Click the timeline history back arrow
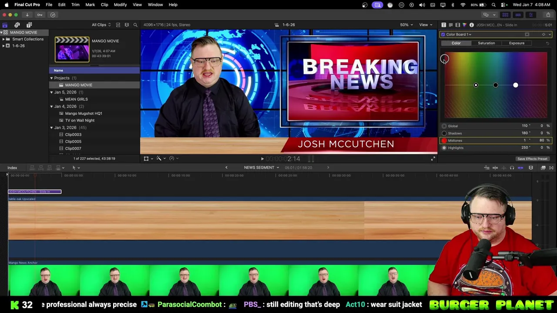 click(226, 167)
